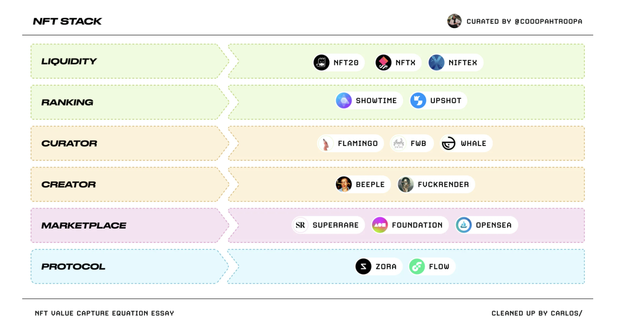This screenshot has height=330, width=640.
Task: Open the curator's profile picture
Action: [454, 21]
